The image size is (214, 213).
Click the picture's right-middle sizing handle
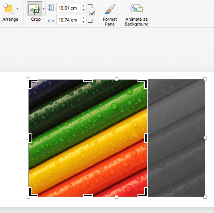coord(205,138)
